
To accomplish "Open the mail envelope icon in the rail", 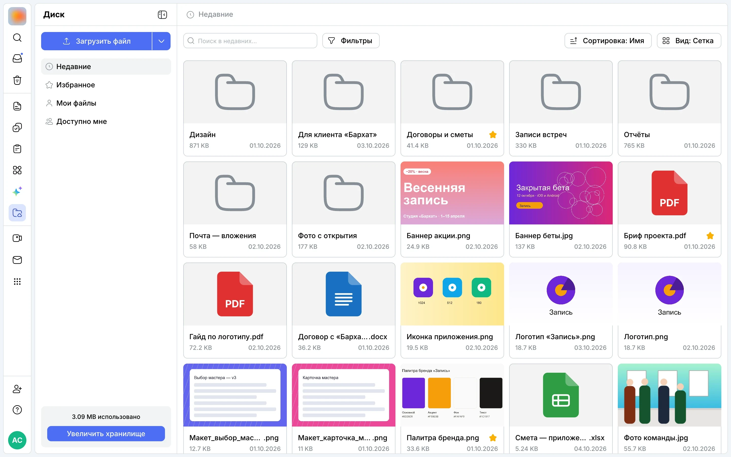I will (x=17, y=260).
